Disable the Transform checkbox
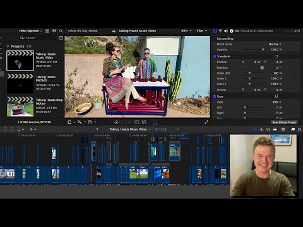 [215, 56]
